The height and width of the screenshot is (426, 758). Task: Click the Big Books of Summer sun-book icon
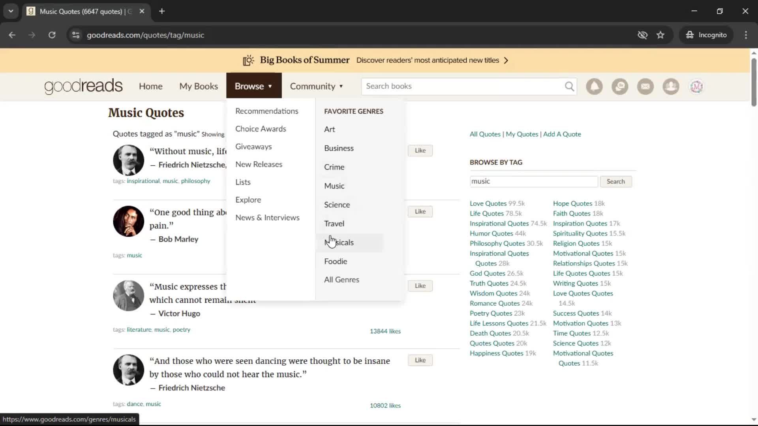coord(248,60)
